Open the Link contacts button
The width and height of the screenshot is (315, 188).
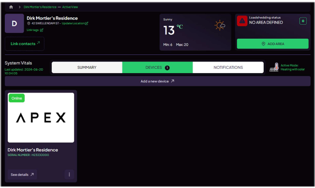click(25, 44)
